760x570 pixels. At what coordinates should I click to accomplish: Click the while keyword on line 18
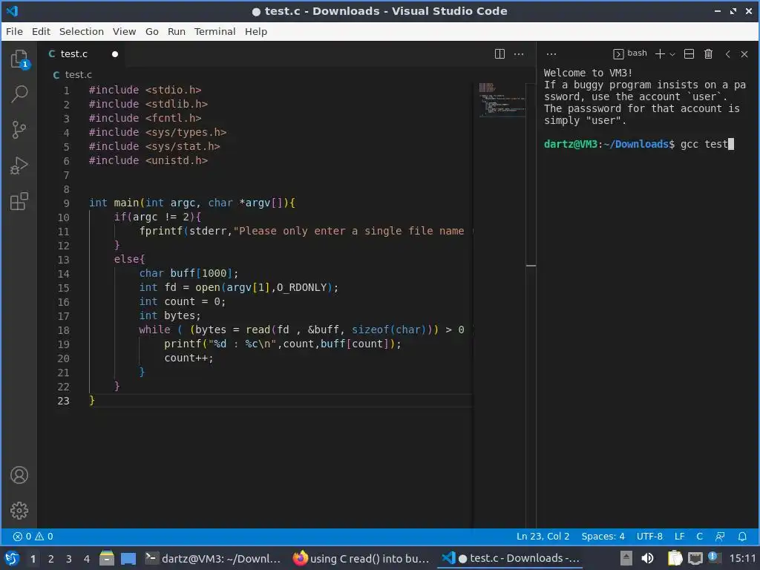(154, 330)
